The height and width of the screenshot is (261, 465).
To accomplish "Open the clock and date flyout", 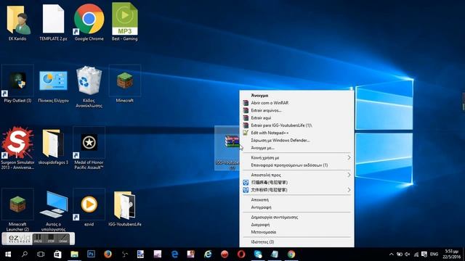I will (x=452, y=254).
